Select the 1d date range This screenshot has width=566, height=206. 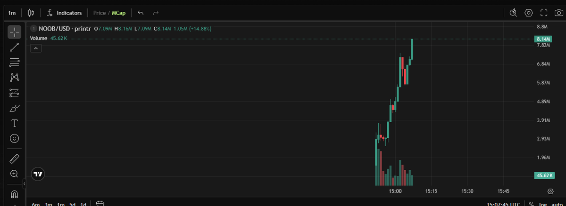[x=83, y=205]
